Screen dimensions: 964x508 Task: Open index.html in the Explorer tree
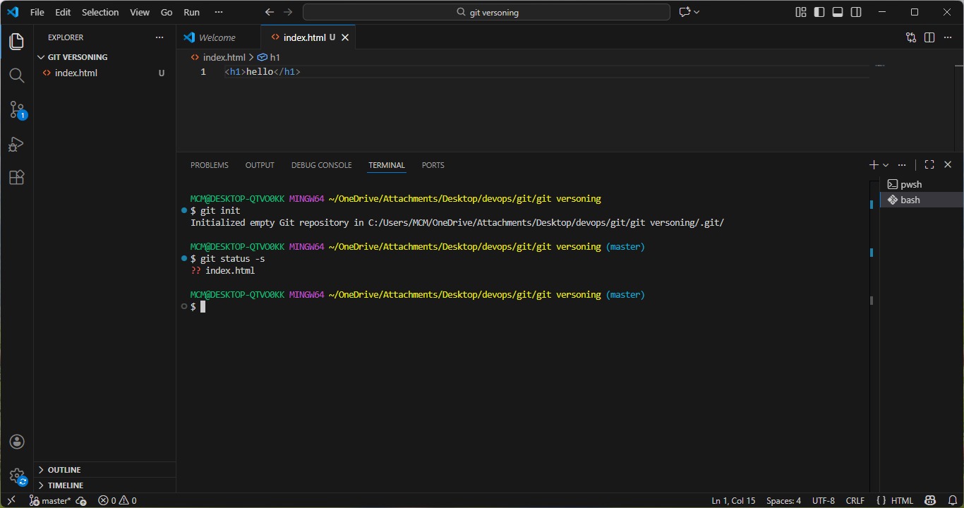pos(105,73)
